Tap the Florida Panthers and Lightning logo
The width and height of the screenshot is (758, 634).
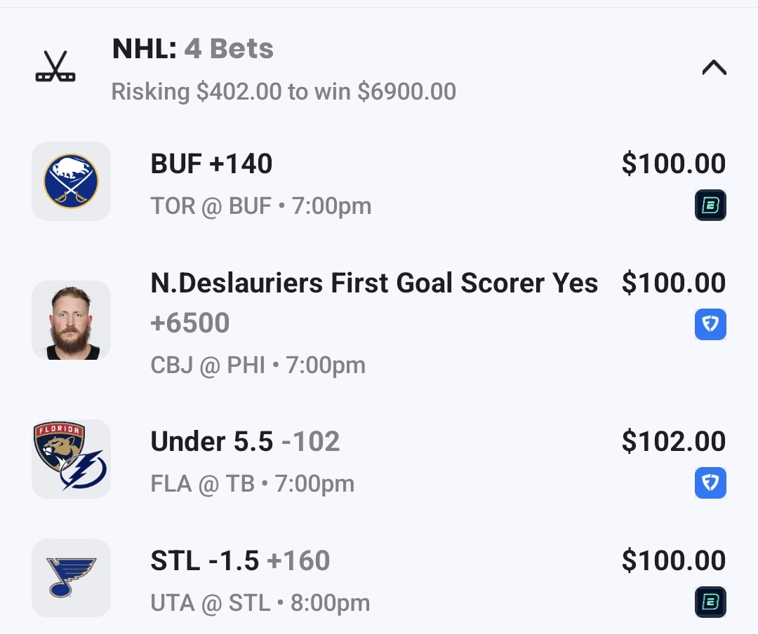[71, 459]
